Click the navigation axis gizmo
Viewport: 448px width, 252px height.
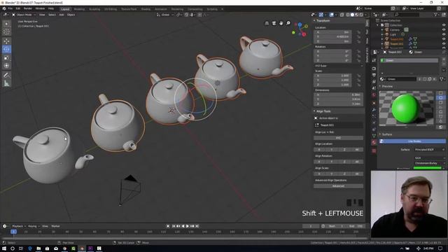pos(300,29)
